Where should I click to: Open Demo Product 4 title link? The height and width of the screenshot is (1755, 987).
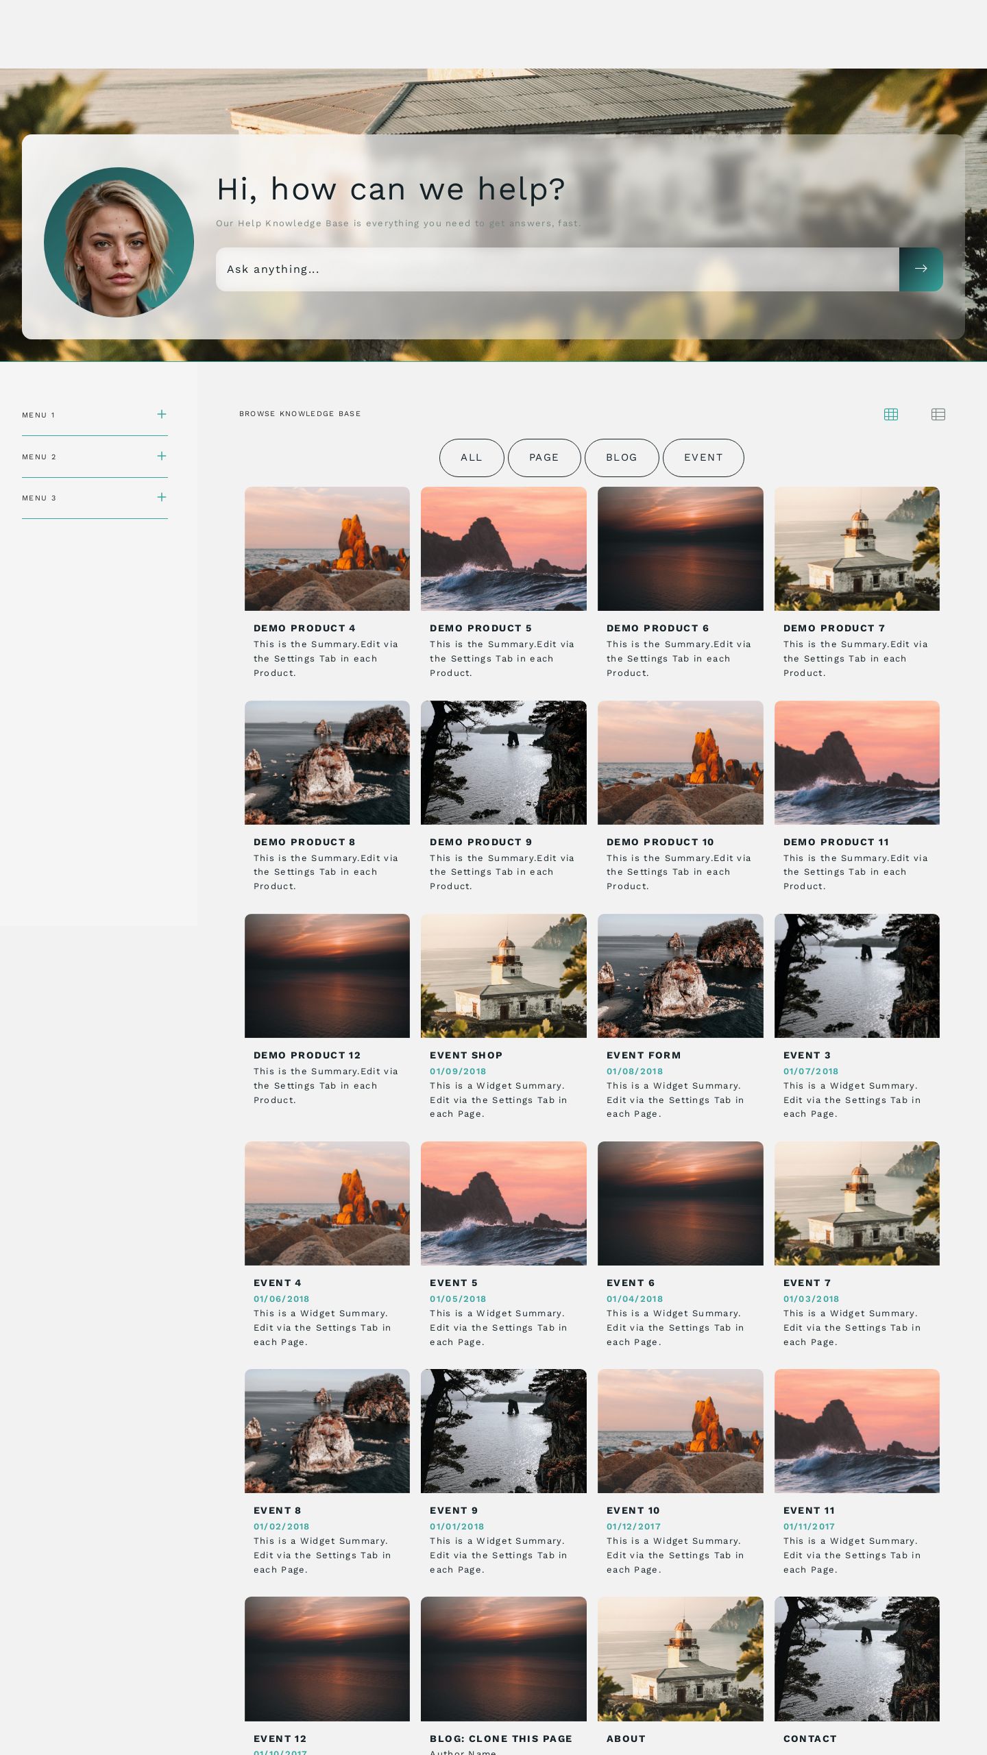304,628
